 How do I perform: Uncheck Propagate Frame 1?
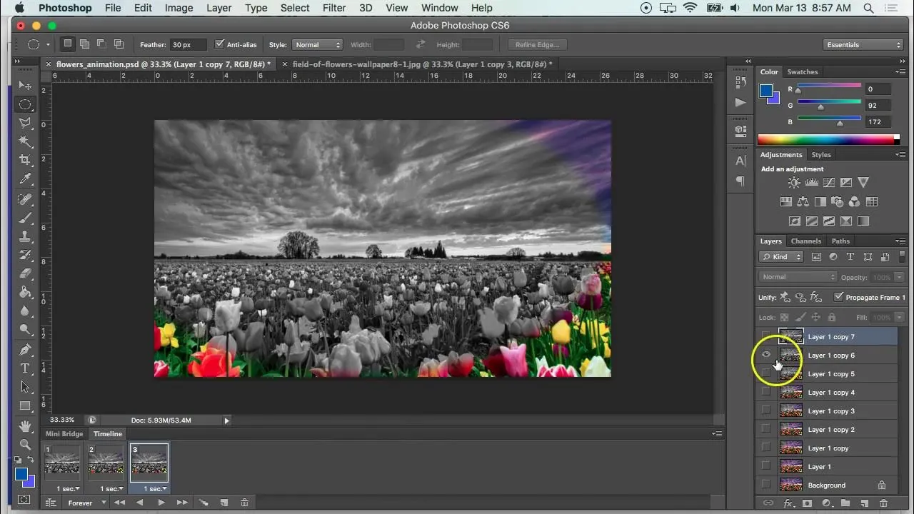840,297
